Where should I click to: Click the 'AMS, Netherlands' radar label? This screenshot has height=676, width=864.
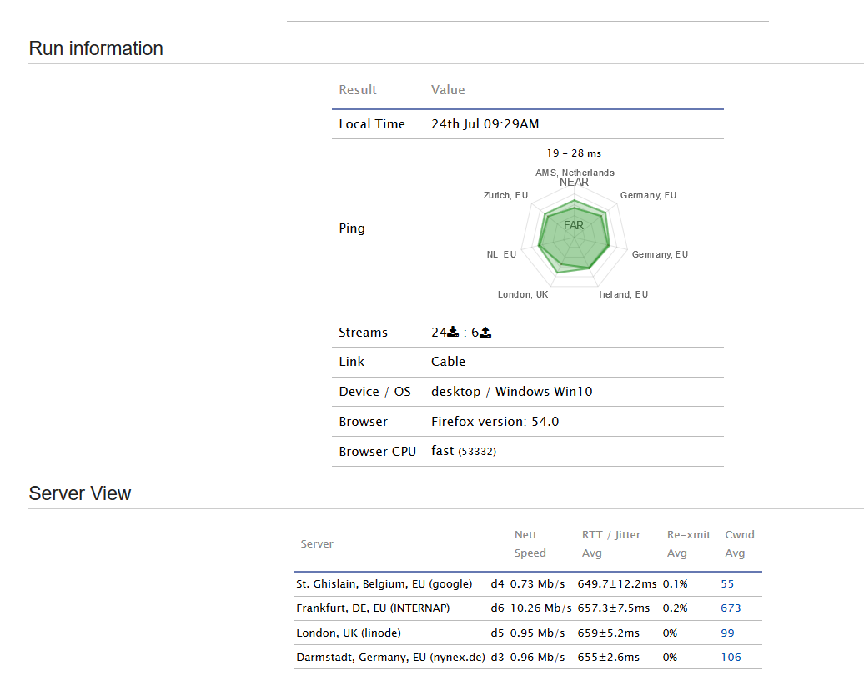coord(575,173)
